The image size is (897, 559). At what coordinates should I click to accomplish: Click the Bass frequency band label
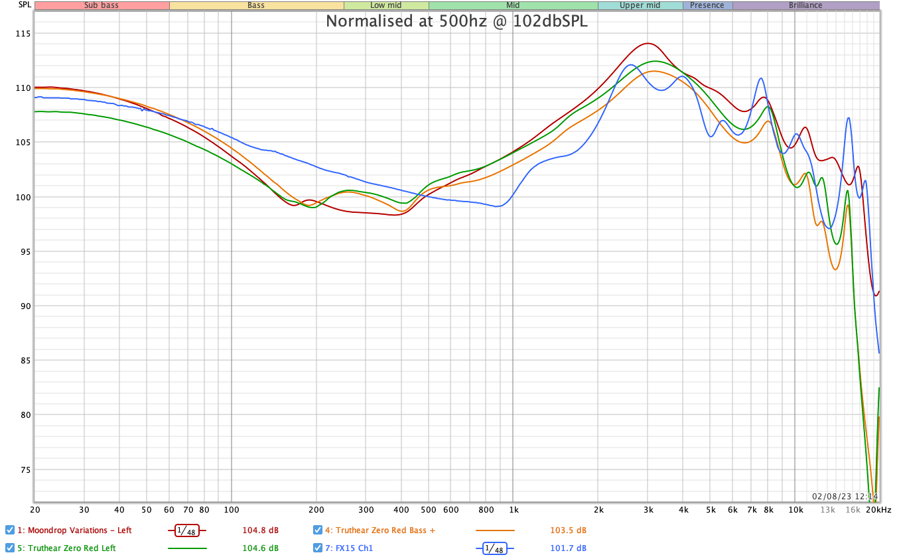click(256, 5)
